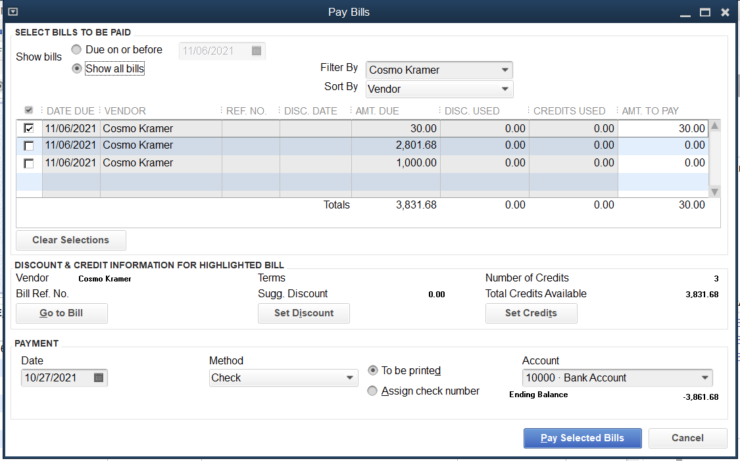Check the 1,000.00 Cosmo Kramer bill
The height and width of the screenshot is (461, 740).
29,163
